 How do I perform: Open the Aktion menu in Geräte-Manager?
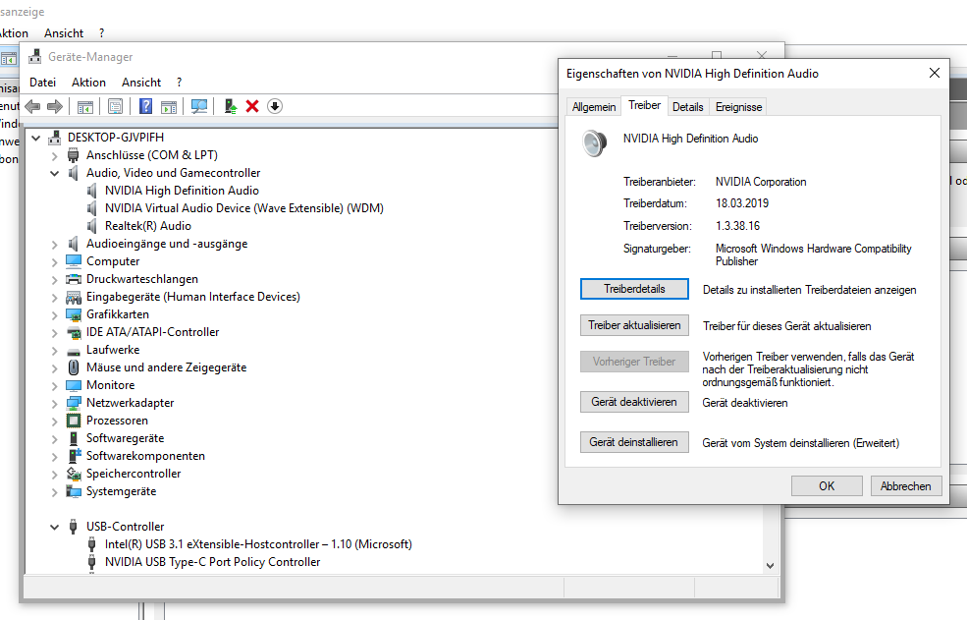point(88,83)
